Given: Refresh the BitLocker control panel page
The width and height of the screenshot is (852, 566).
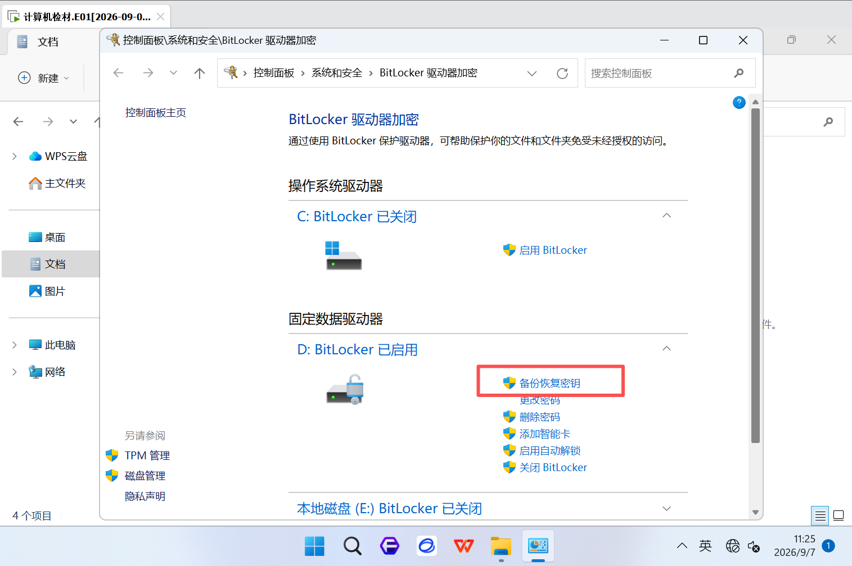Looking at the screenshot, I should click(x=562, y=73).
